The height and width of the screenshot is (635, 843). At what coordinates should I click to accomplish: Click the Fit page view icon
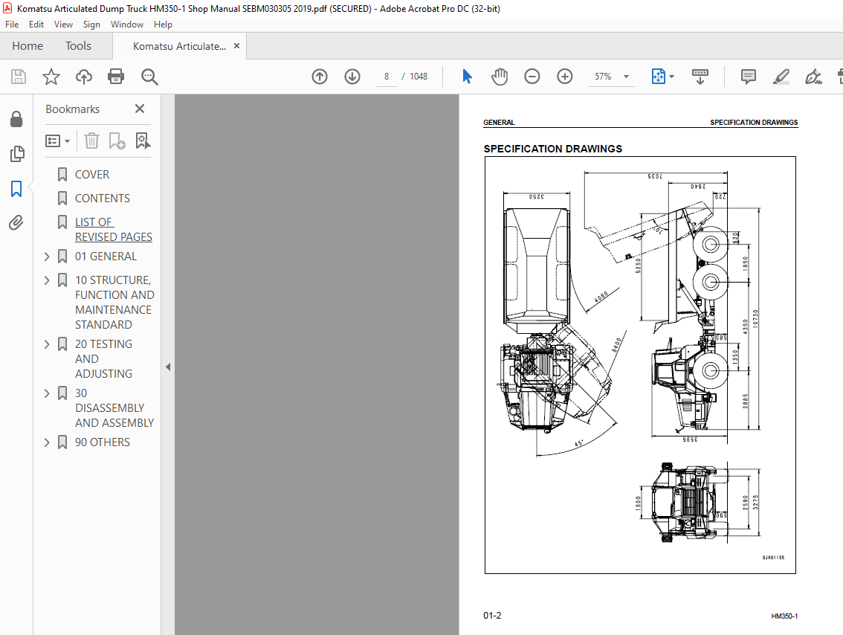pyautogui.click(x=659, y=77)
